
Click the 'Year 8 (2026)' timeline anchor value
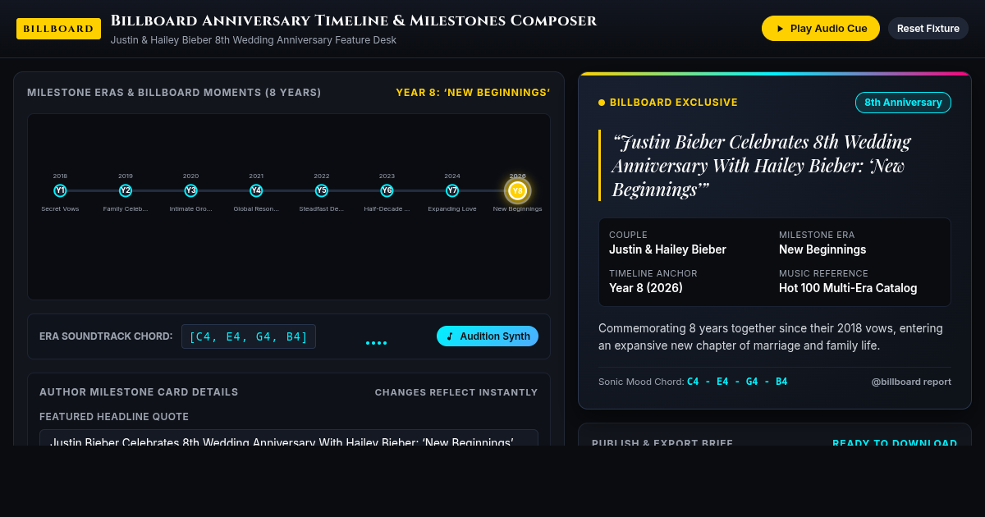[646, 288]
